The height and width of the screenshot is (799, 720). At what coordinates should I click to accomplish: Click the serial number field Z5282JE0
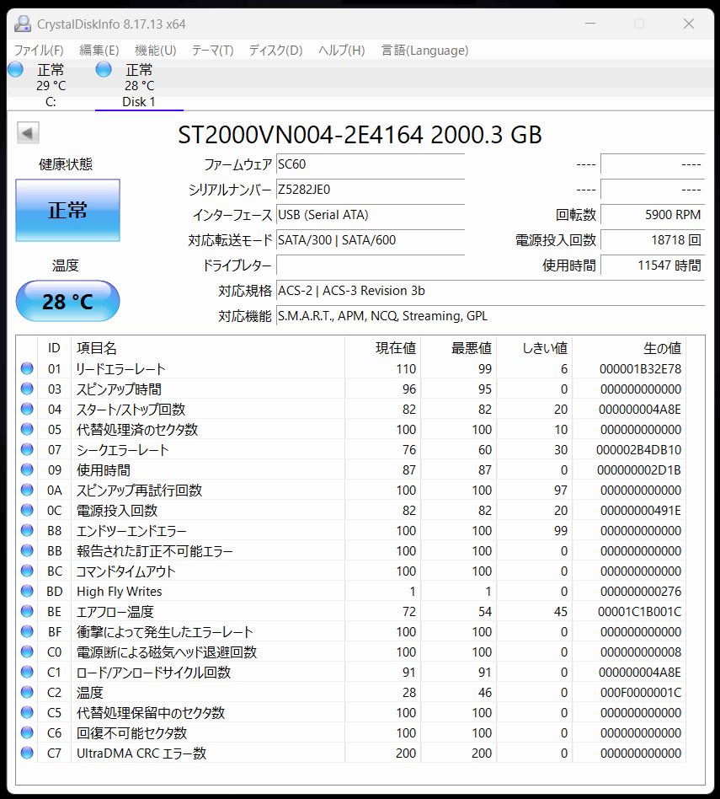click(x=371, y=190)
